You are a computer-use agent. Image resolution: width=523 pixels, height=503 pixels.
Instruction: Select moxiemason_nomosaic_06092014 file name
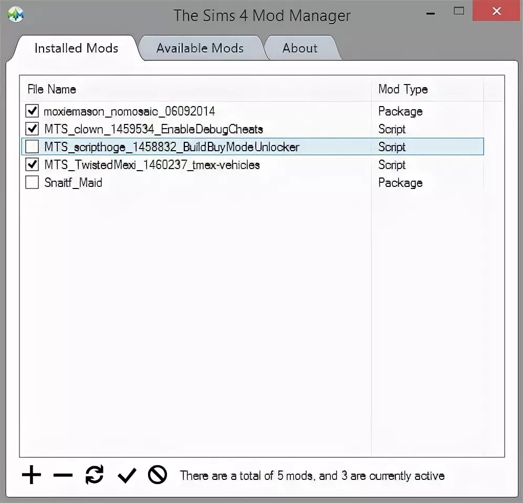[129, 111]
